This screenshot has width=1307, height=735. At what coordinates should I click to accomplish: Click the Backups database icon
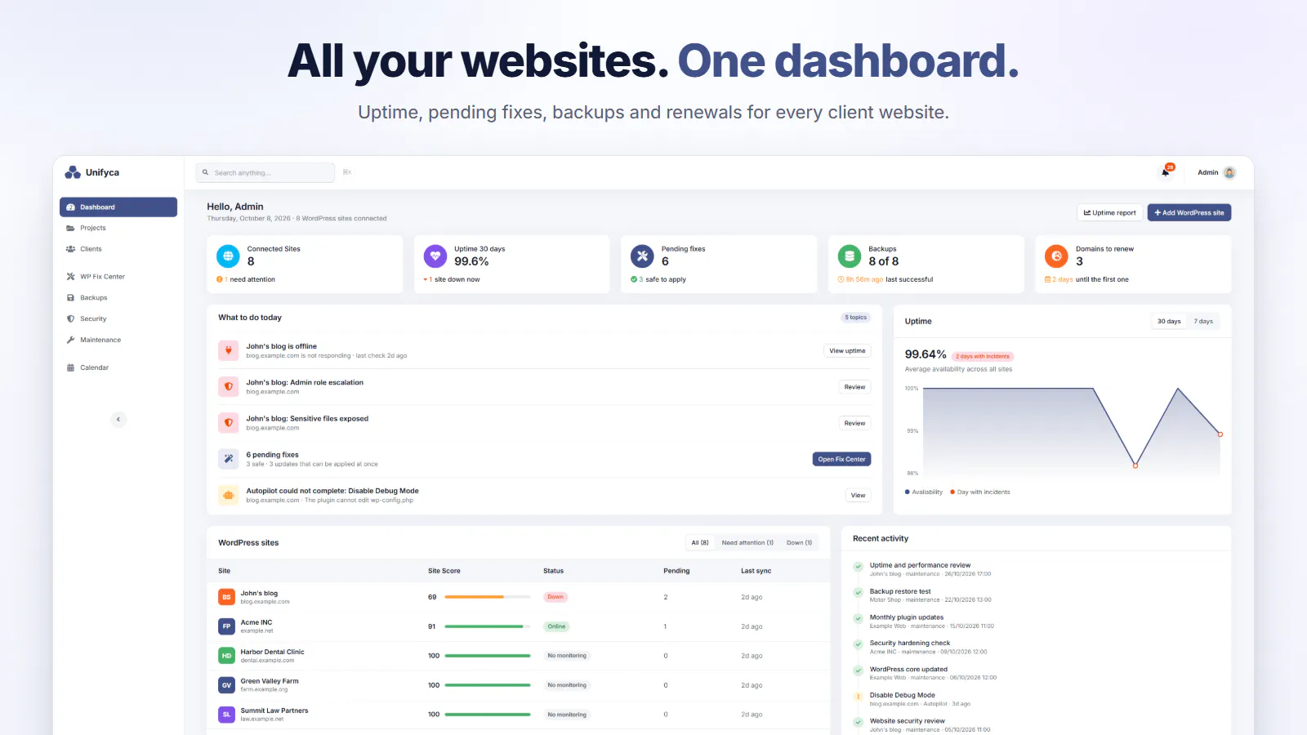coord(850,256)
